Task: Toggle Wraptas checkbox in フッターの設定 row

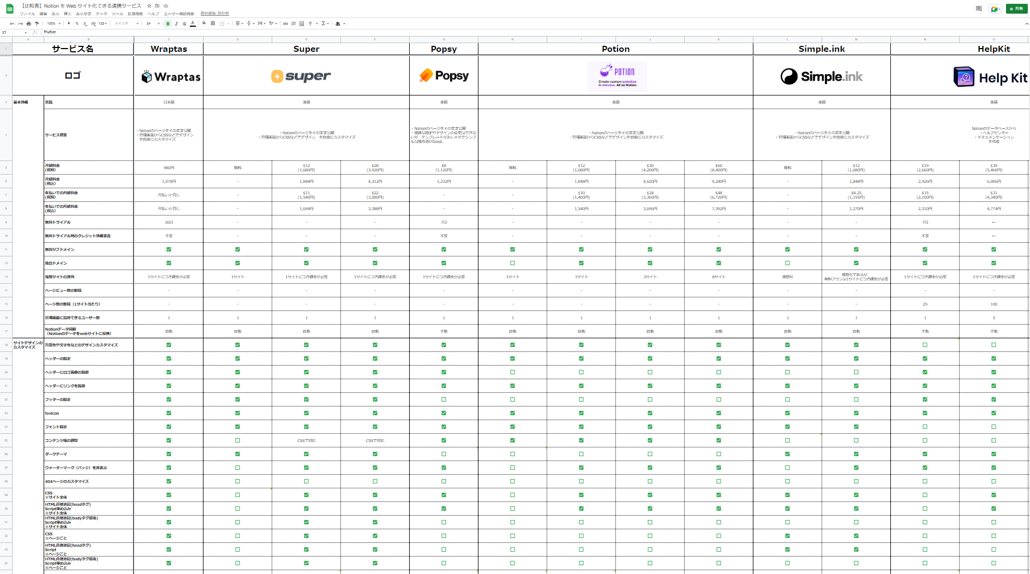Action: pyautogui.click(x=169, y=399)
